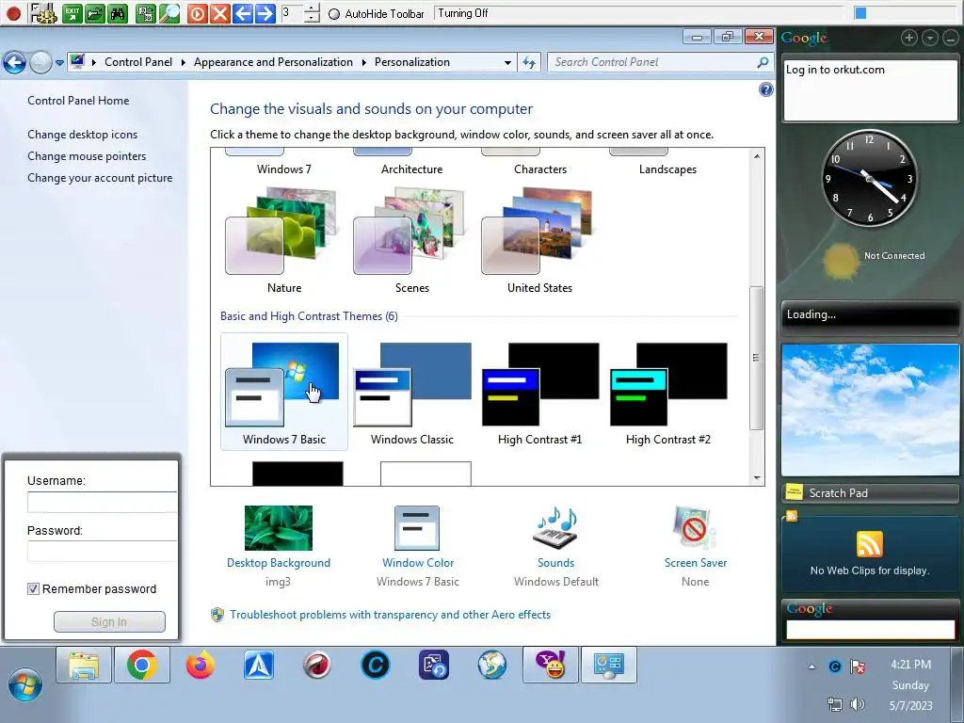
Task: Click the green EXIT toolbar icon
Action: 72,13
